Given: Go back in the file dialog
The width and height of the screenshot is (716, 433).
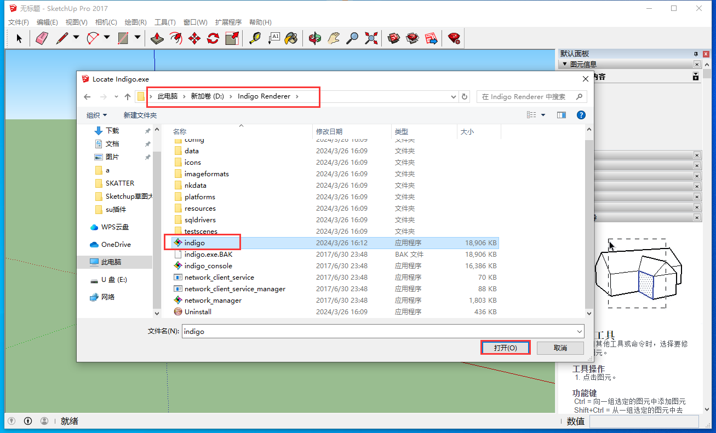Looking at the screenshot, I should coord(87,97).
